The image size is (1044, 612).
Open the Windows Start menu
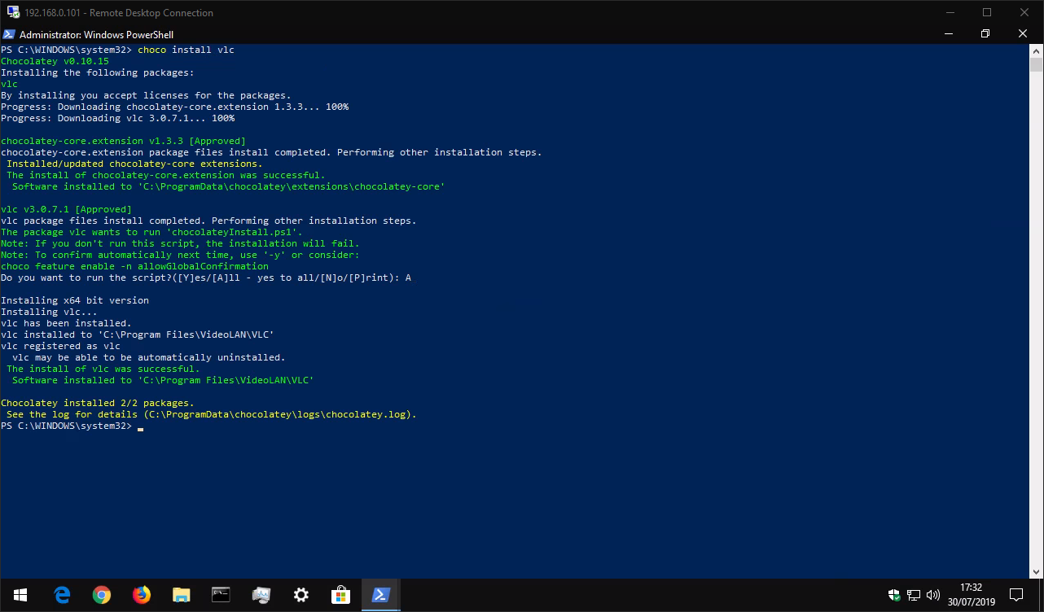click(x=20, y=595)
